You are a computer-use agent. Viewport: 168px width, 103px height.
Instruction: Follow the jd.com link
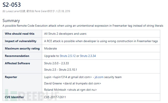[99, 77]
